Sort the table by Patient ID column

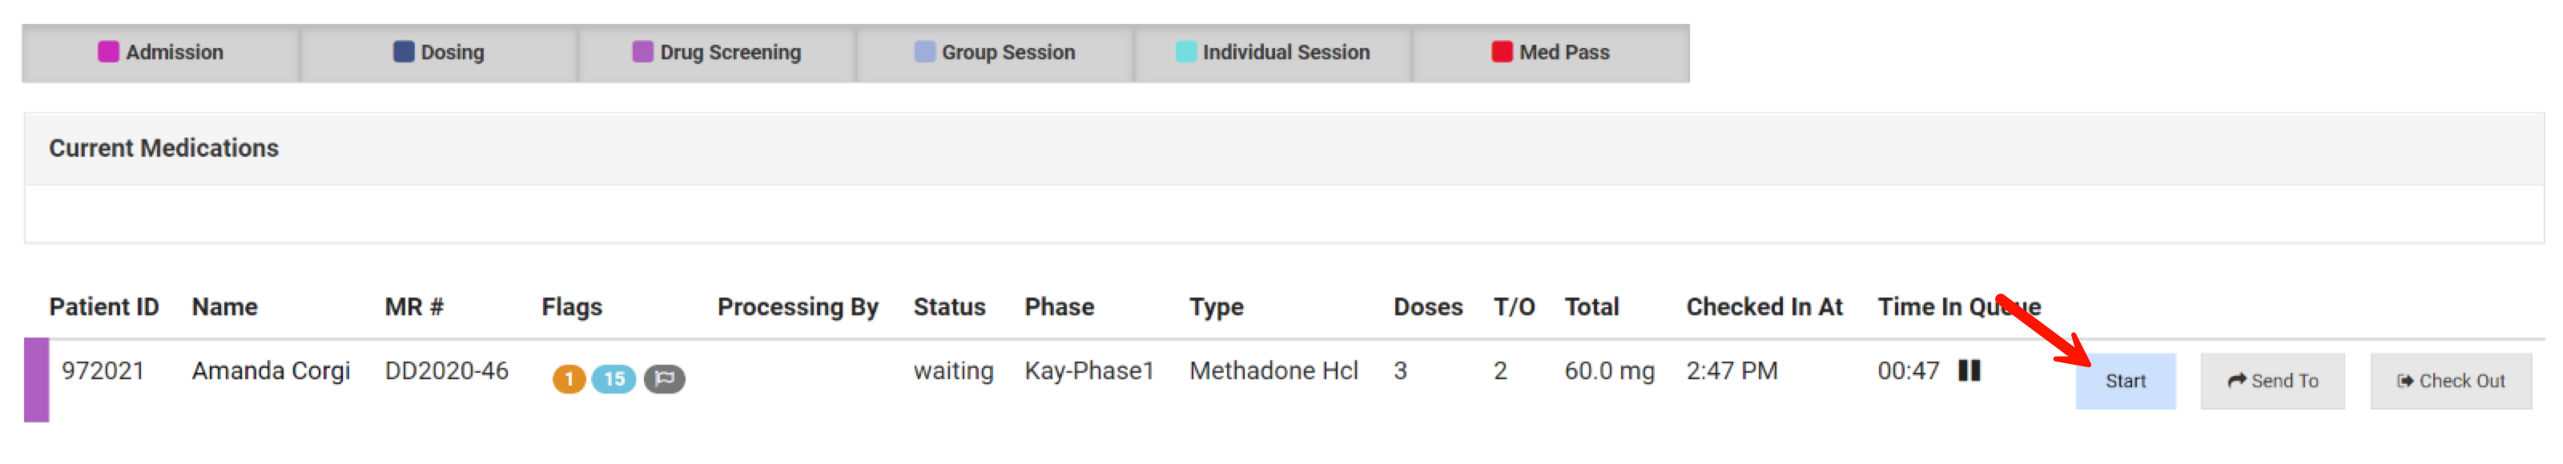pyautogui.click(x=103, y=307)
